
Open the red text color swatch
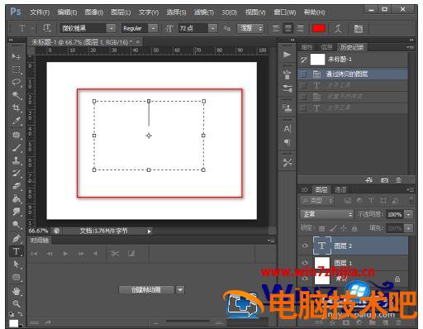319,28
